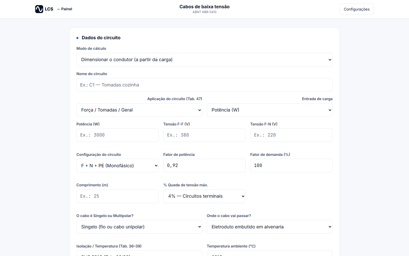Go back via the Painel link
This screenshot has height=256, width=409.
click(x=65, y=9)
